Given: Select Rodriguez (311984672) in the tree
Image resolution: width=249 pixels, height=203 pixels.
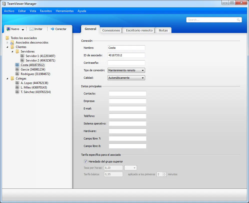Looking at the screenshot, I should [36, 74].
